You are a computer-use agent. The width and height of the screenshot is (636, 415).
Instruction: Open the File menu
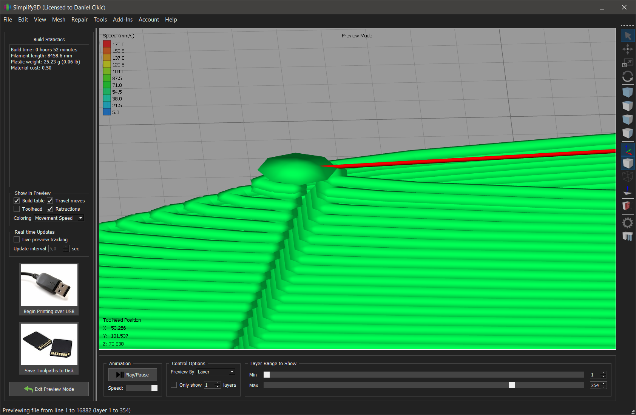coord(8,20)
